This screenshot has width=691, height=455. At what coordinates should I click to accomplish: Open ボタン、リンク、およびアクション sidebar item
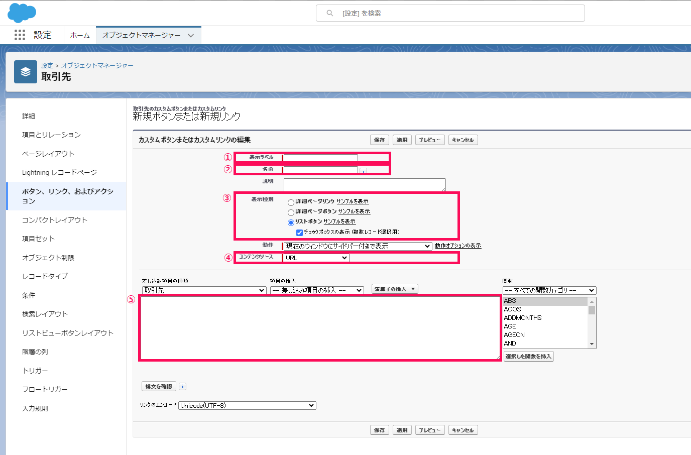[x=68, y=196]
